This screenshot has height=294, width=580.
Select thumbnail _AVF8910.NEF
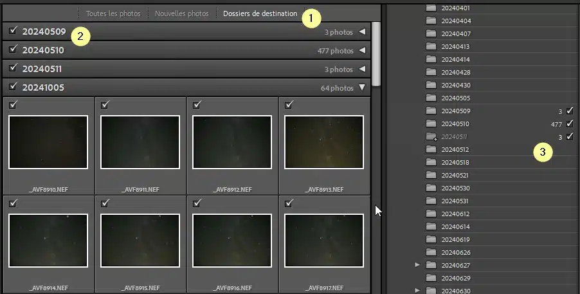point(48,142)
